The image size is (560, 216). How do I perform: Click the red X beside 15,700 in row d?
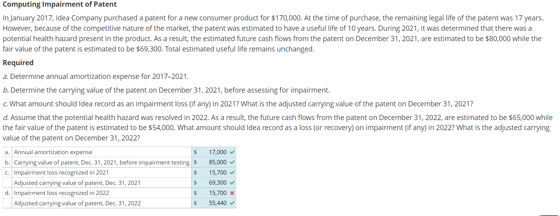pos(232,193)
